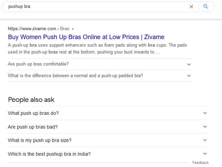Click the Feedback link
Screen dimensions: 222x167
tap(200, 163)
